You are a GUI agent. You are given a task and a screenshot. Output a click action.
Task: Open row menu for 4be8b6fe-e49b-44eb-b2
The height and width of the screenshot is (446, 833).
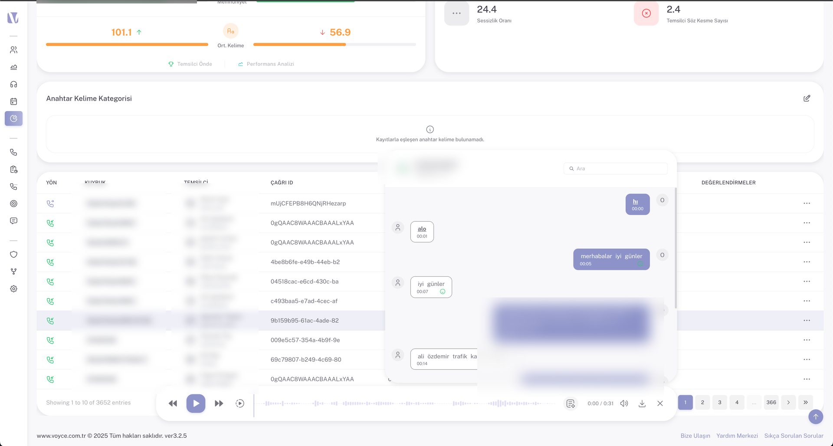tap(807, 262)
